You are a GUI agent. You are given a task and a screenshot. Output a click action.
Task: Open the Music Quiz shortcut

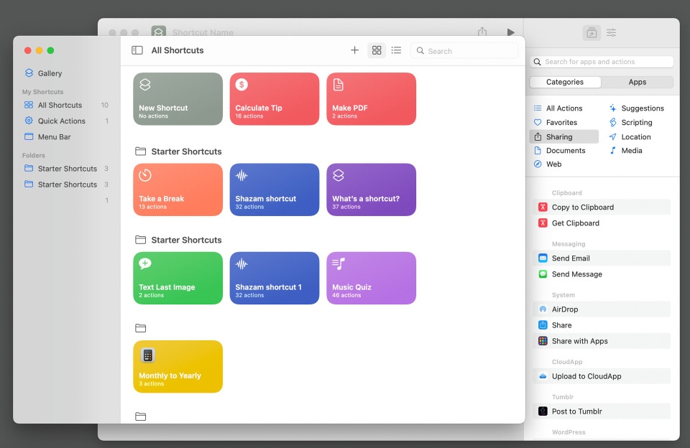(x=372, y=278)
